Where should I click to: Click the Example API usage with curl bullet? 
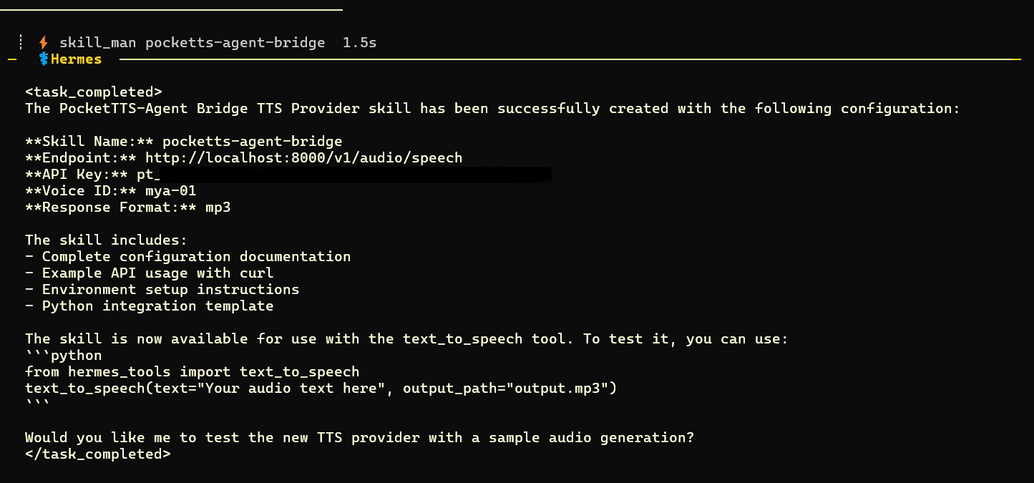pos(149,273)
